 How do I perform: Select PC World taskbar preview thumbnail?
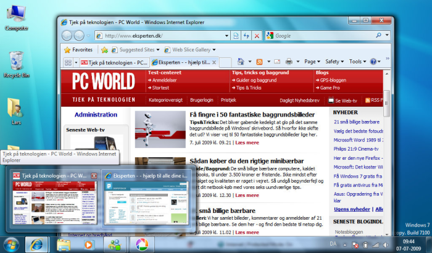coord(54,202)
